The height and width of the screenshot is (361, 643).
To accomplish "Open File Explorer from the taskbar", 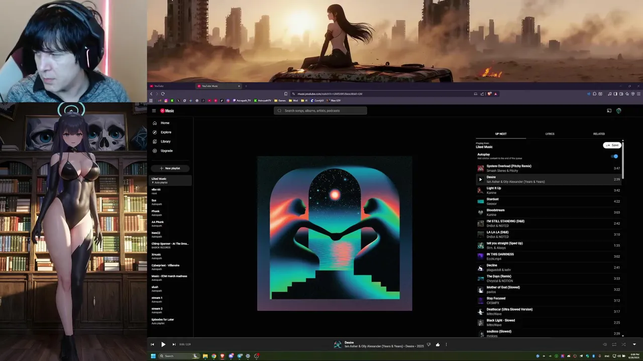I will (205, 356).
